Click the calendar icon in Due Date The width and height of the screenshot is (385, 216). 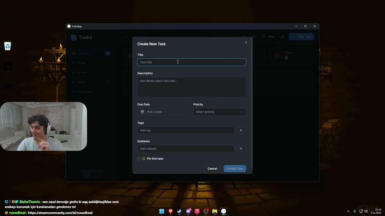click(x=142, y=112)
